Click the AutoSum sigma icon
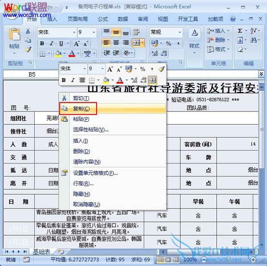This screenshot has width=267, height=266. [x=240, y=31]
